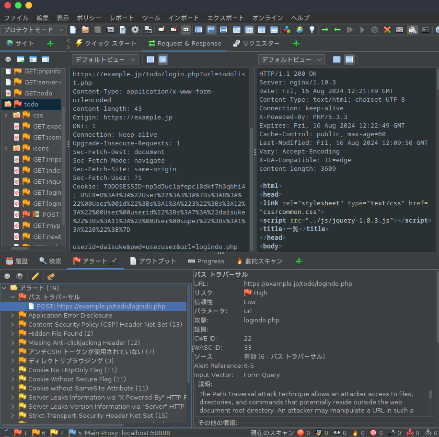Open response pane デフォルトビュー dropdown
This screenshot has height=437, width=439.
pos(291,59)
